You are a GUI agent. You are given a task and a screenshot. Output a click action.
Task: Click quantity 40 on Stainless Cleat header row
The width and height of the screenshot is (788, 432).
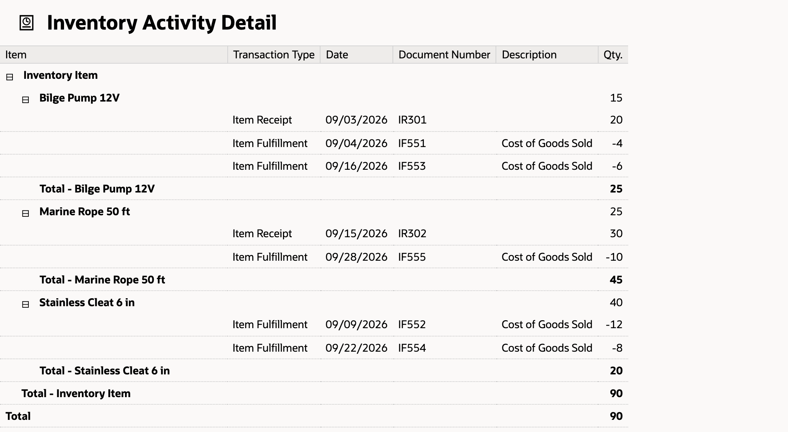[x=616, y=302]
